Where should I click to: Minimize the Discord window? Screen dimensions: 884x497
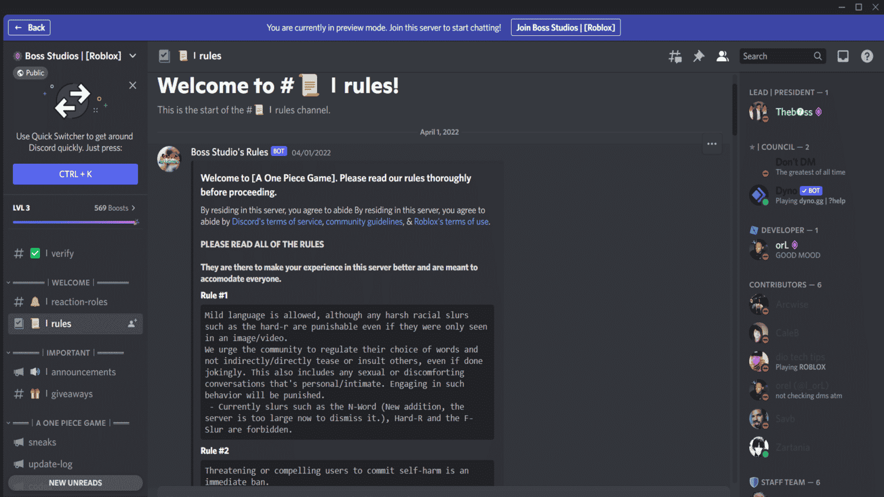[842, 7]
